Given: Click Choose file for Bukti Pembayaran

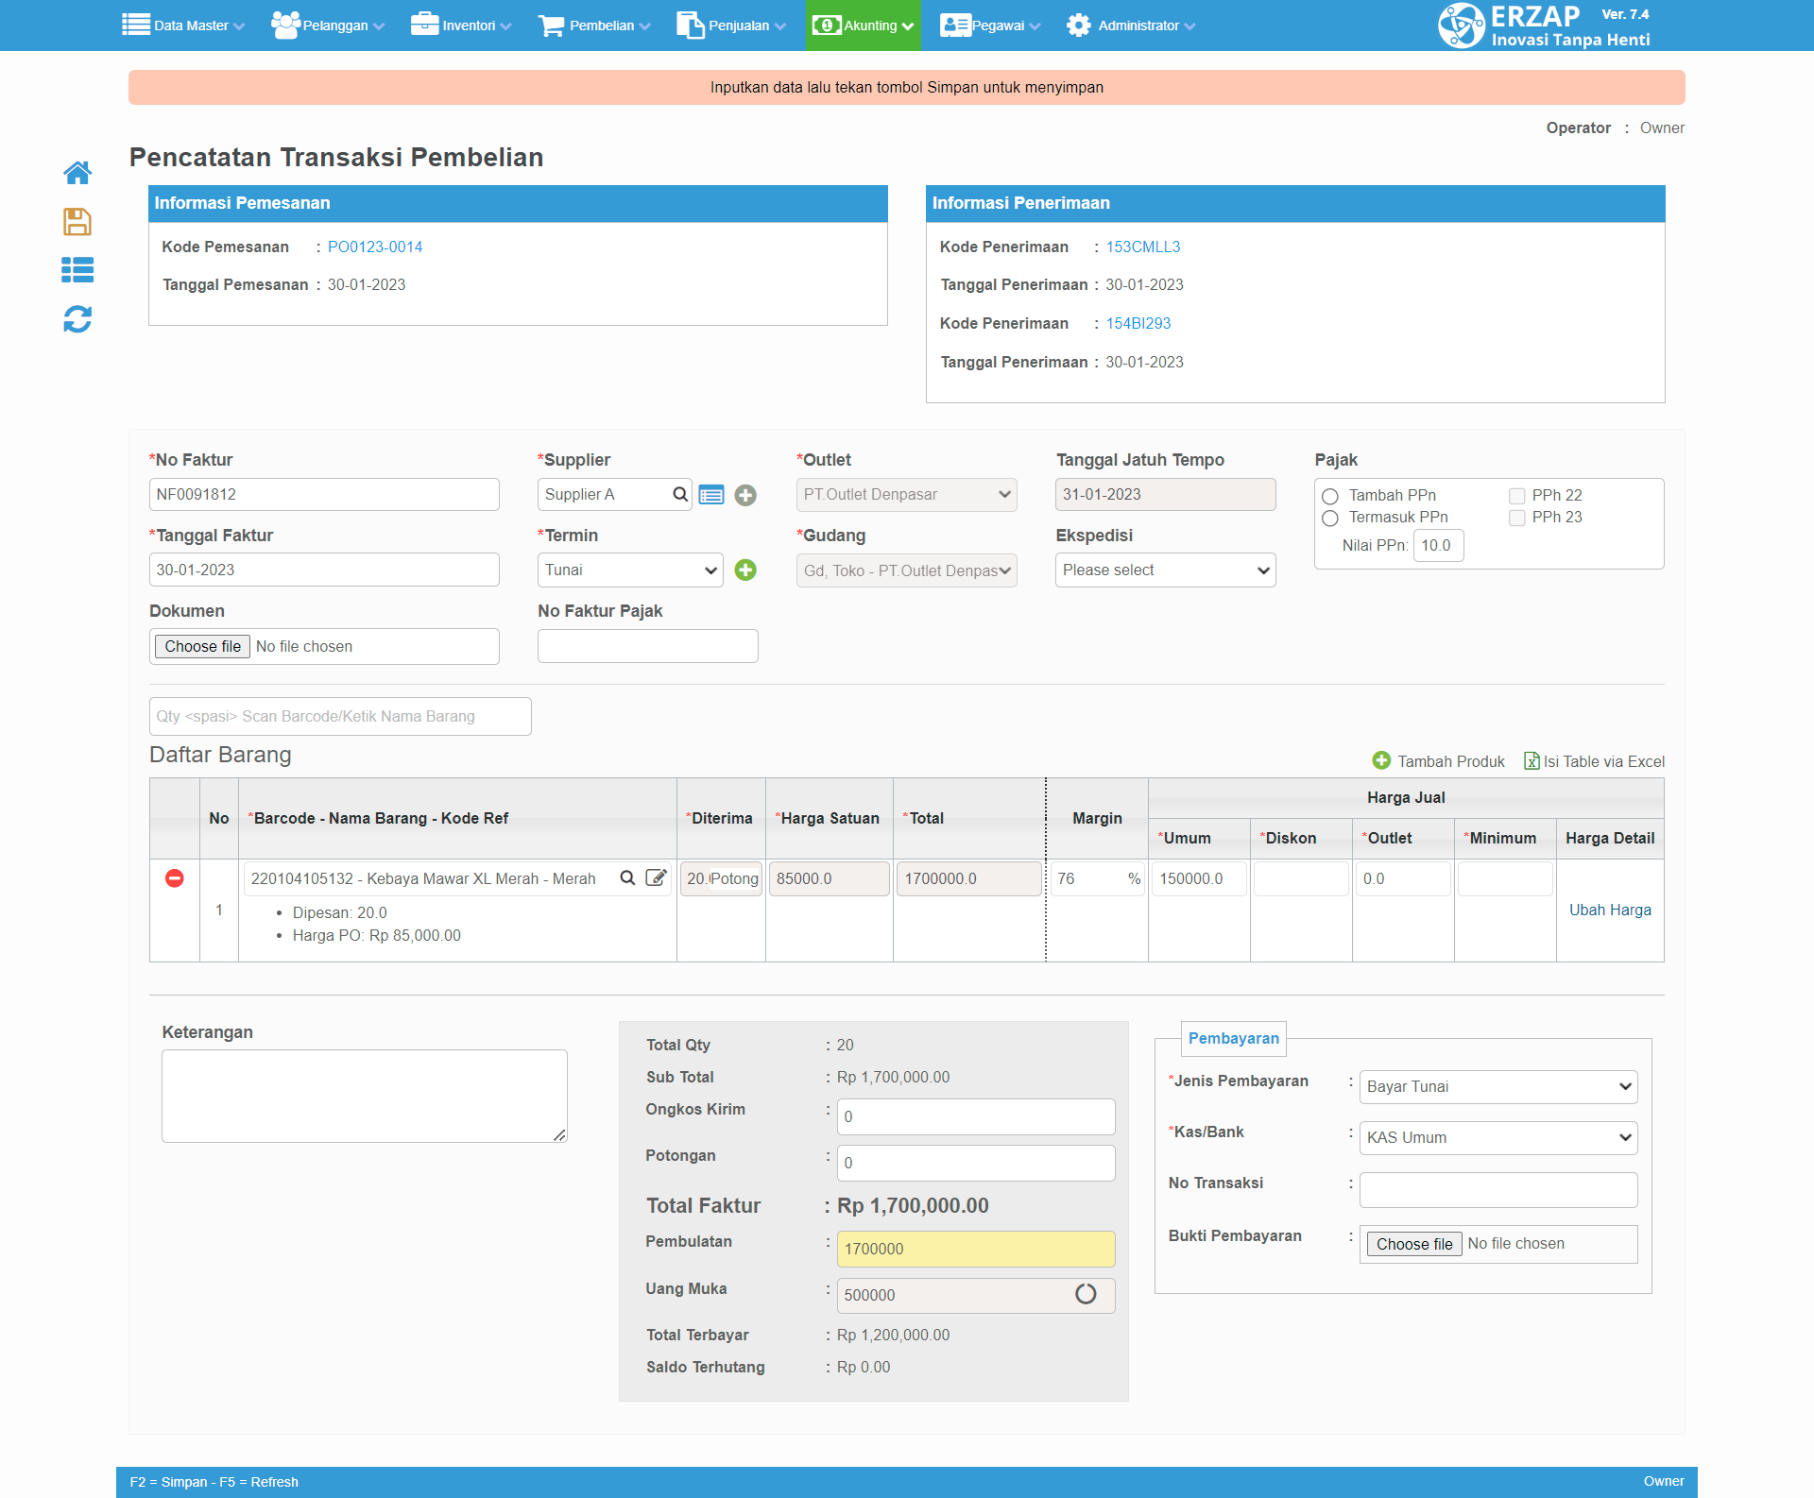Looking at the screenshot, I should [1414, 1244].
